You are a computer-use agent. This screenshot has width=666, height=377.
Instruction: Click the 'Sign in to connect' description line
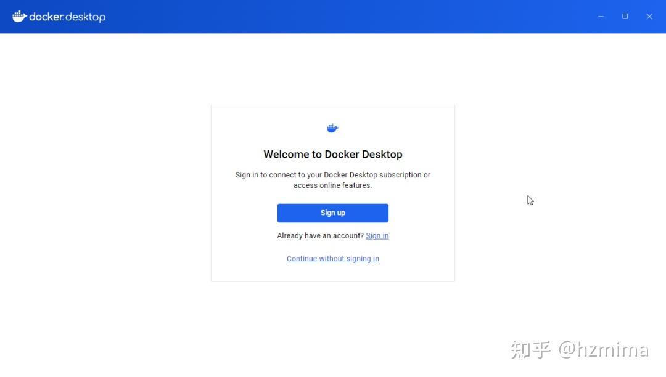(332, 175)
